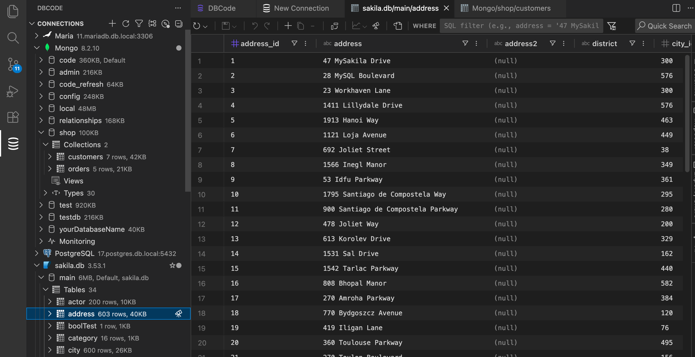Click the export data icon in toolbar
Viewport: 695px width, 357px height.
(x=398, y=26)
